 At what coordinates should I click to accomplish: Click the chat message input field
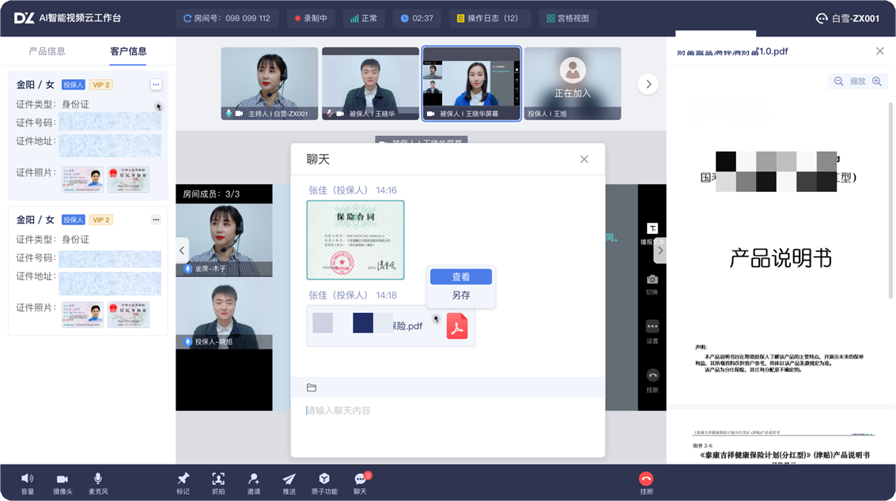click(x=447, y=411)
